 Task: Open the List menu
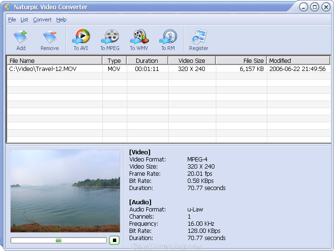(24, 20)
